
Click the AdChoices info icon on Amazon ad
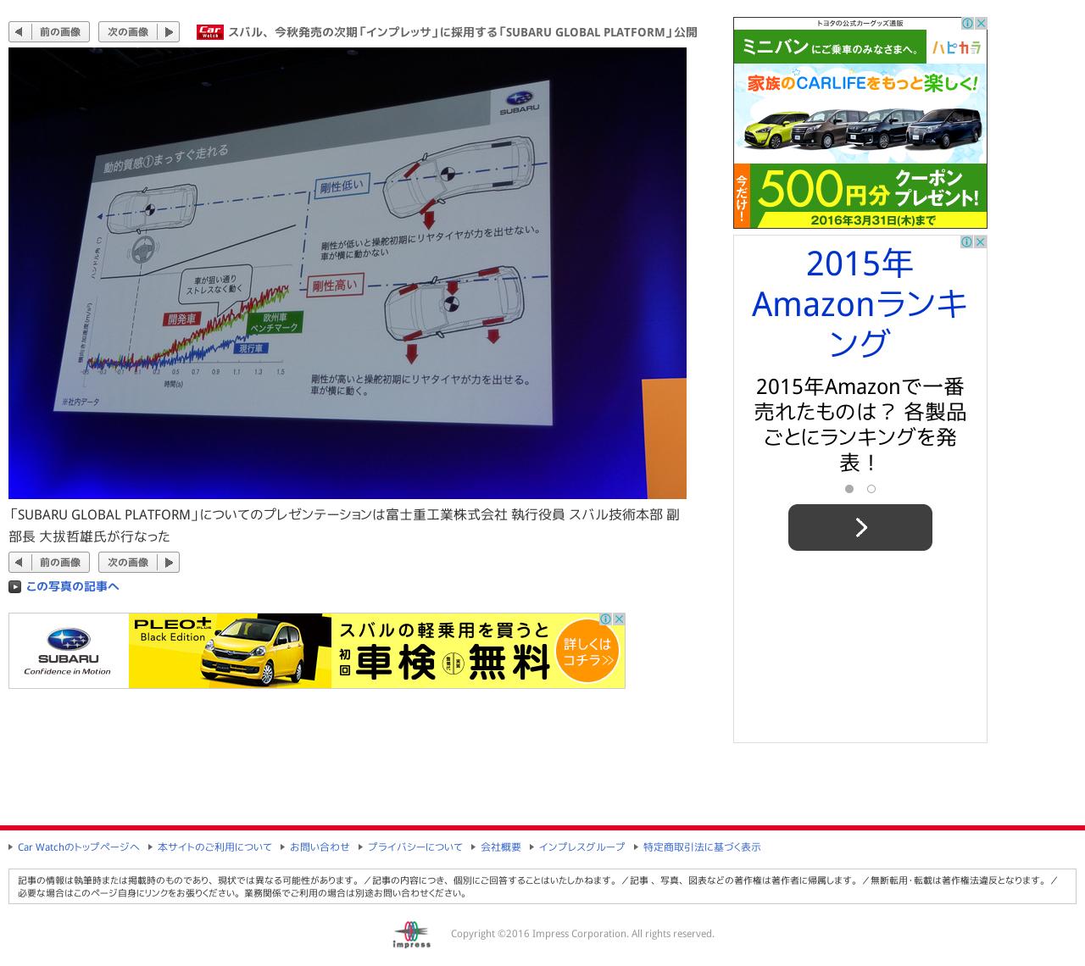point(967,242)
